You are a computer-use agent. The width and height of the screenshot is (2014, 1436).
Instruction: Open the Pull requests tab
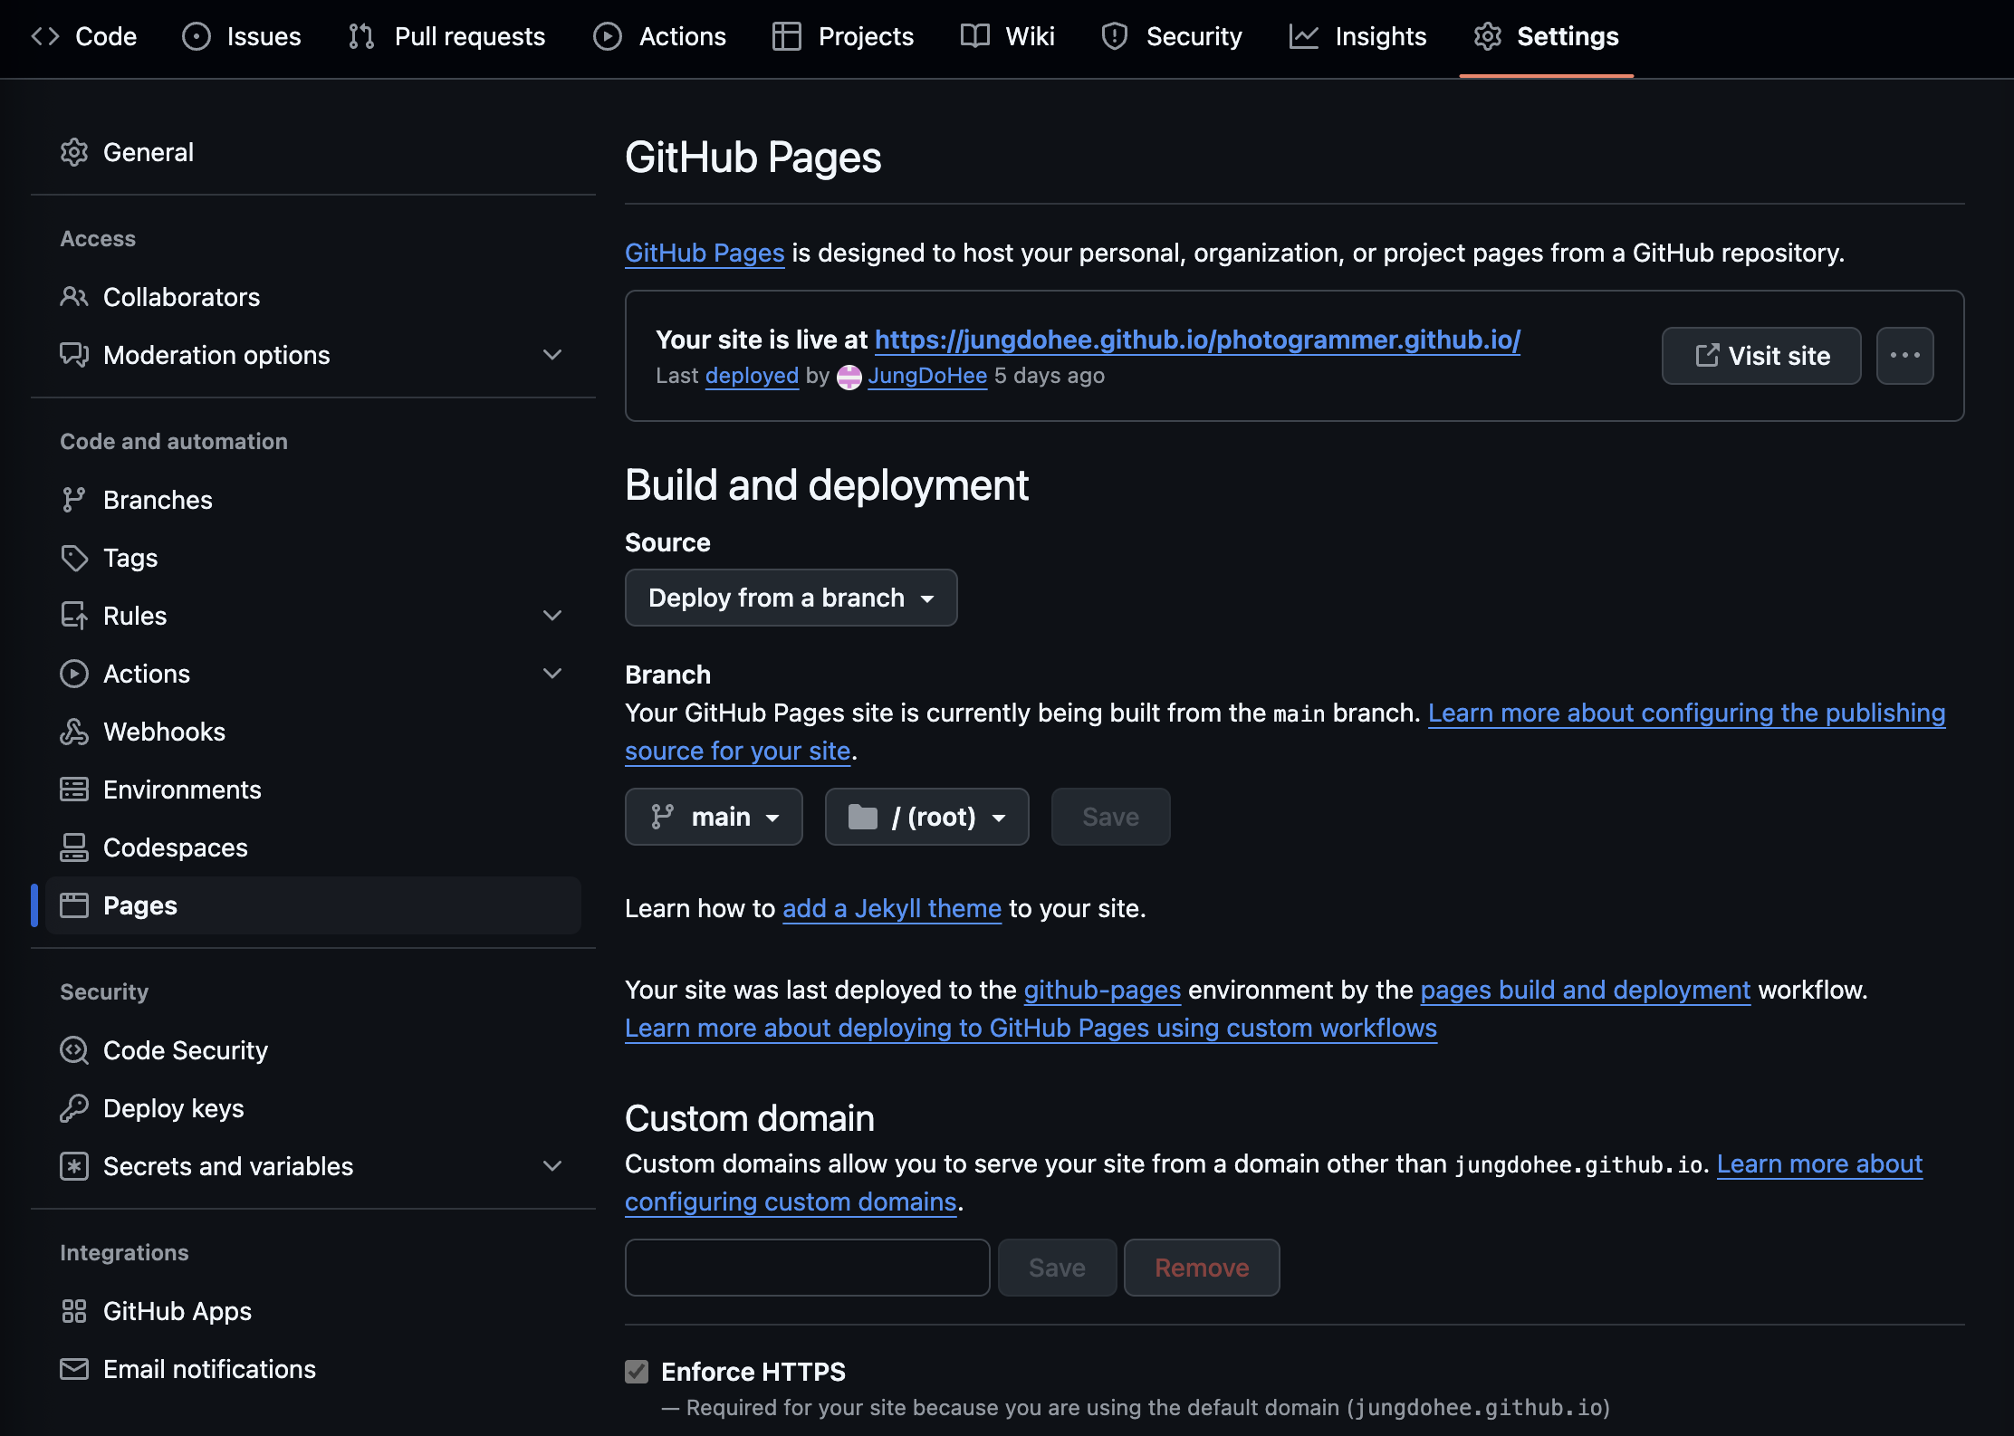pos(447,36)
